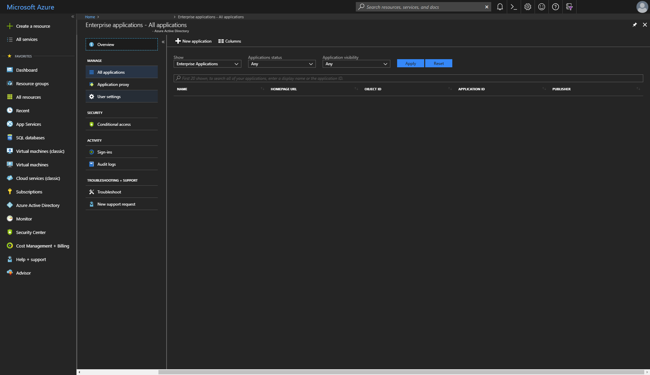Open the Cloud Shell terminal icon

513,7
